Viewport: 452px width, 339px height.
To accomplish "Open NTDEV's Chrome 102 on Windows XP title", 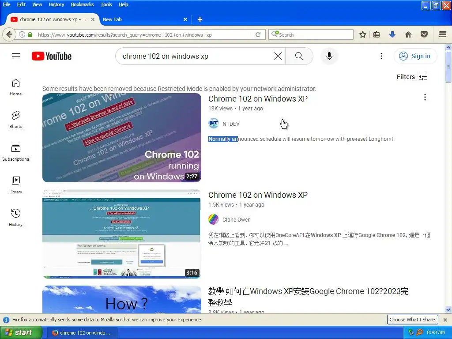I will click(258, 98).
